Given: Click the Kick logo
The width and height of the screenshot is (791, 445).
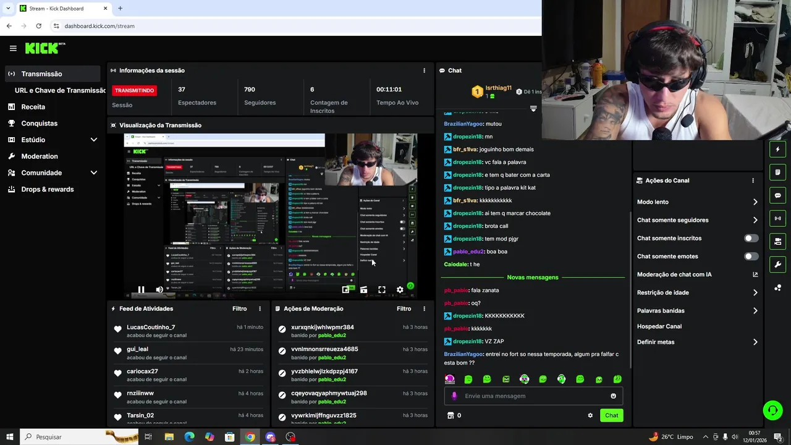Looking at the screenshot, I should (44, 48).
